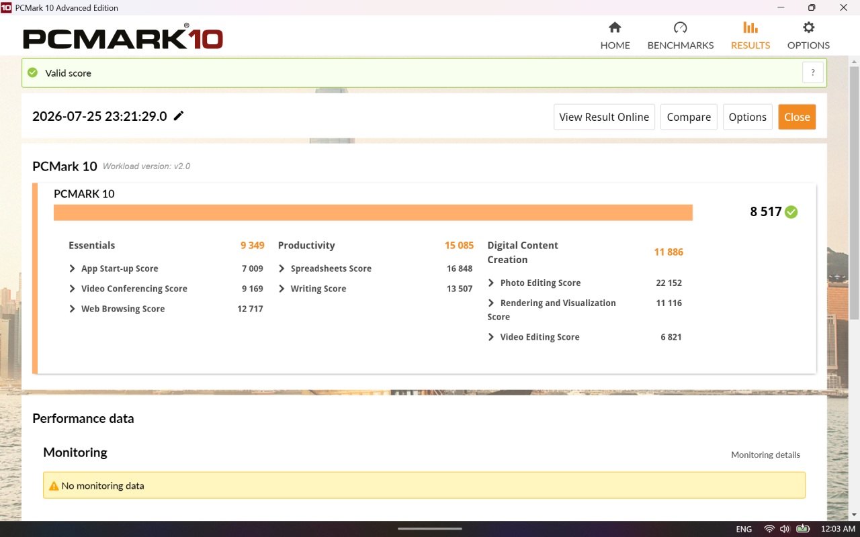This screenshot has height=537, width=860.
Task: Click the Monitoring section heading
Action: 75,452
